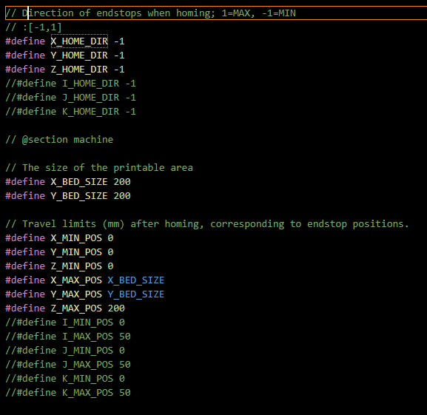Click 'The size of the printable area' comment
Image resolution: width=427 pixels, height=415 pixels.
(99, 168)
